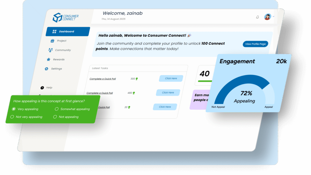Click the Rewards star icon
The height and width of the screenshot is (175, 311).
pyautogui.click(x=49, y=59)
